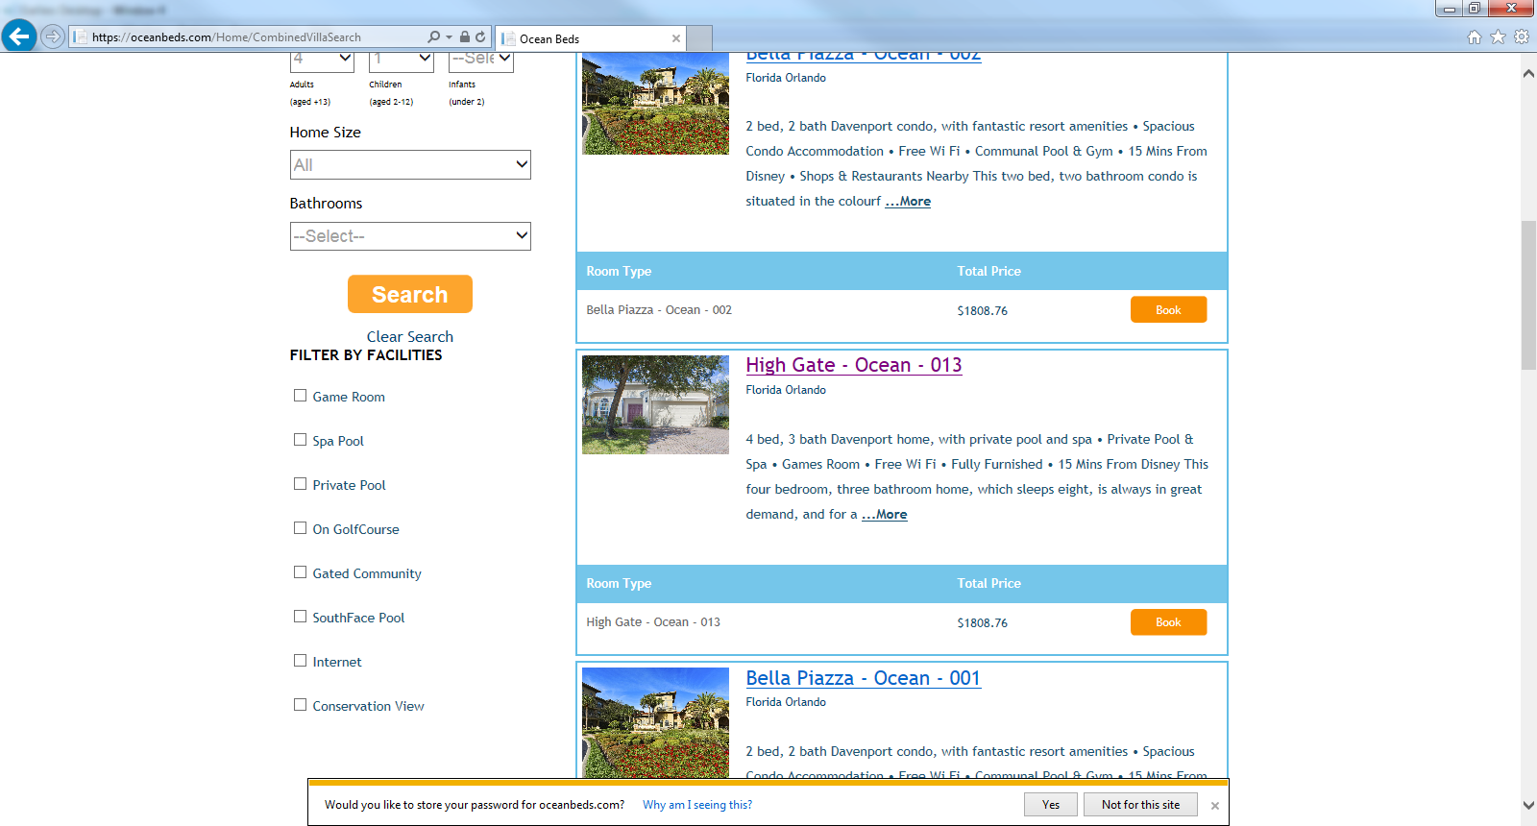This screenshot has height=826, width=1537.
Task: Click the Clear Search link
Action: [410, 337]
